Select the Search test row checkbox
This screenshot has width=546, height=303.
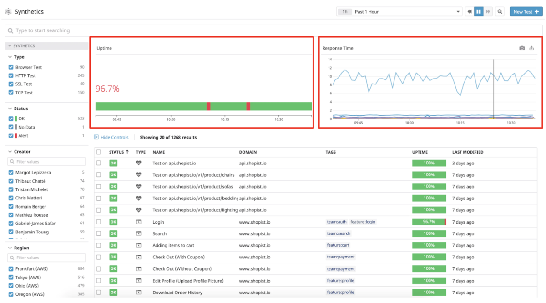(99, 233)
